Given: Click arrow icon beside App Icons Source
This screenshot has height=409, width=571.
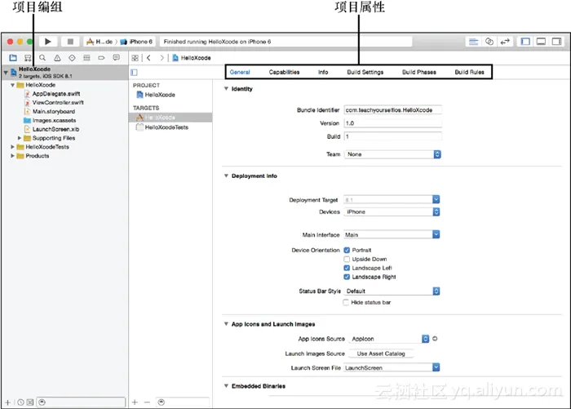Looking at the screenshot, I should 435,339.
